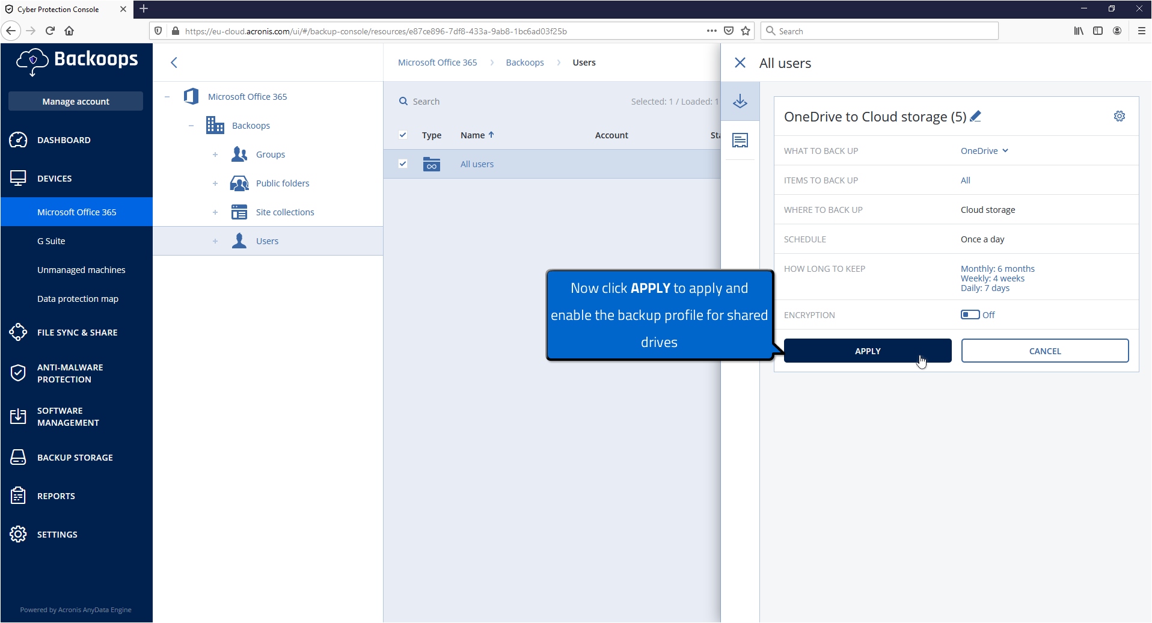Click the Public folders icon
Screen dimensions: 1152x623
(x=239, y=183)
